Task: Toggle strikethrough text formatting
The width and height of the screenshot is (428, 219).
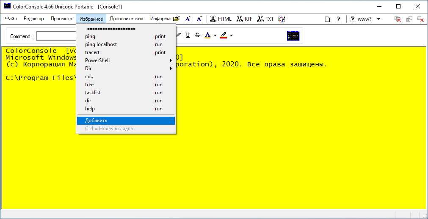Action: click(197, 36)
